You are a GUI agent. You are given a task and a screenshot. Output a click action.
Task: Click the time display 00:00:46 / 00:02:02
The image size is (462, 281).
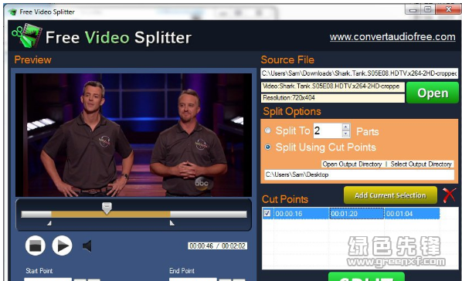[217, 245]
